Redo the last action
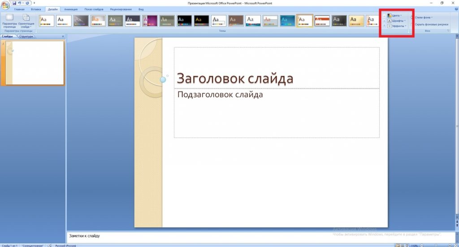The width and height of the screenshot is (459, 247). pos(27,3)
